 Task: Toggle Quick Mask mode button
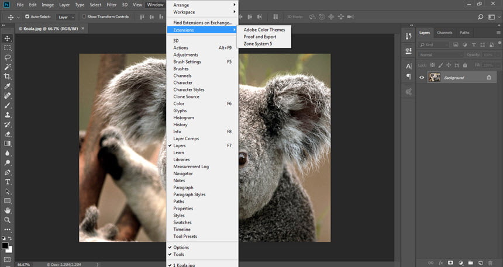7,259
